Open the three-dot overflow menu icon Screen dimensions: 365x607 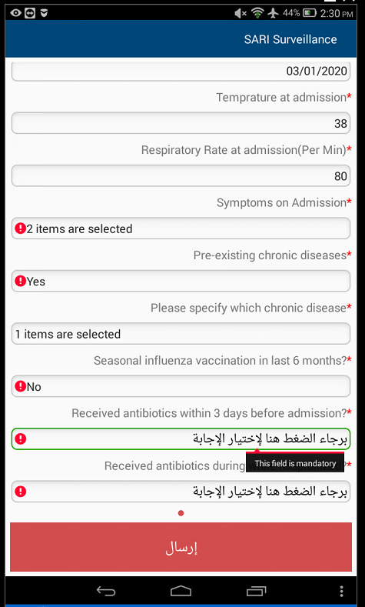click(x=341, y=591)
